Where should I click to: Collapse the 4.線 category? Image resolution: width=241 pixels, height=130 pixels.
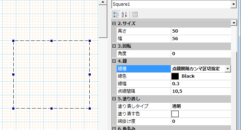(x=114, y=61)
